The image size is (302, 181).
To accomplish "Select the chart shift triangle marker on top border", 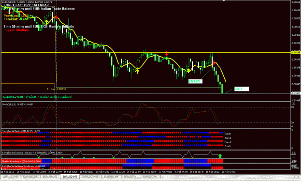I will [x=224, y=1].
